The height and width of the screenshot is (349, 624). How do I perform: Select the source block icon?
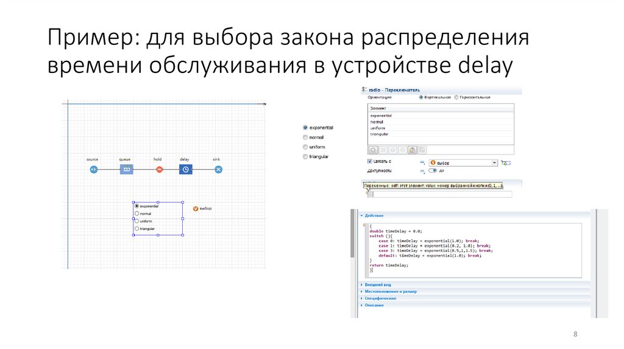pyautogui.click(x=93, y=170)
